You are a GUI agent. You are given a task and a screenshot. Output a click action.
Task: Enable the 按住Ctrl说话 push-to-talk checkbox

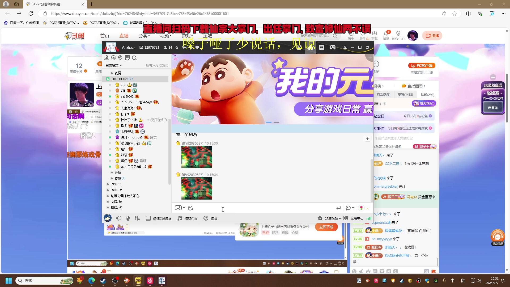coord(148,218)
